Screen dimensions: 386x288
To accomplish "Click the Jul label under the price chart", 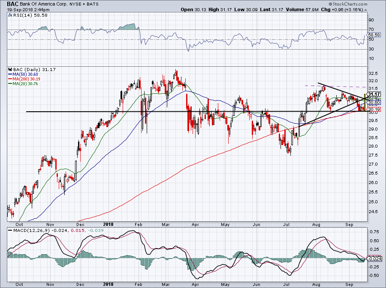I will click(286, 224).
